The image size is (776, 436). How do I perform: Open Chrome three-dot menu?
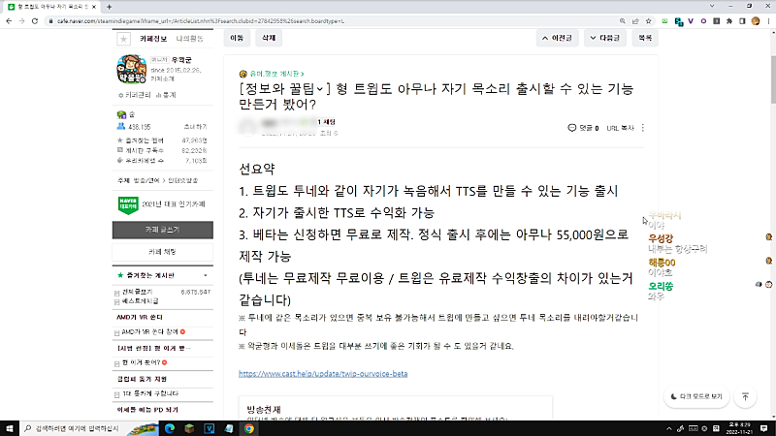768,21
